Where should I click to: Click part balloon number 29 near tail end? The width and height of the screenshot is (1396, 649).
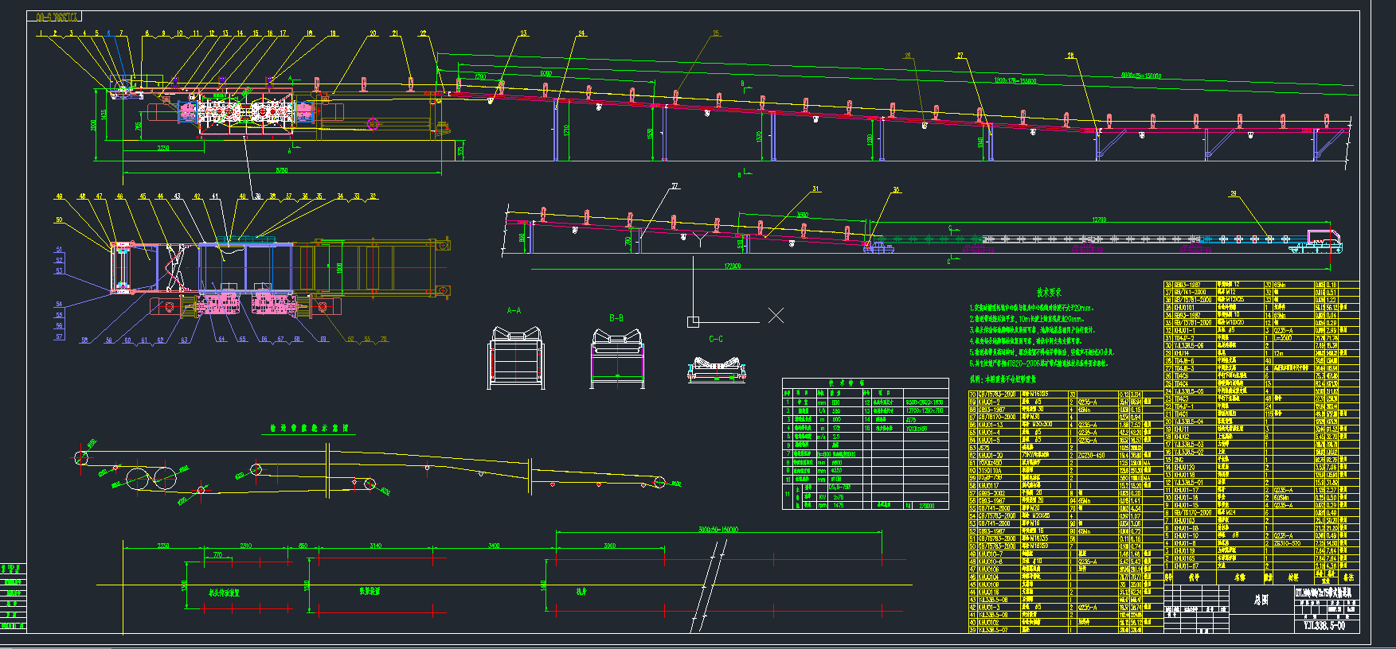click(1233, 193)
